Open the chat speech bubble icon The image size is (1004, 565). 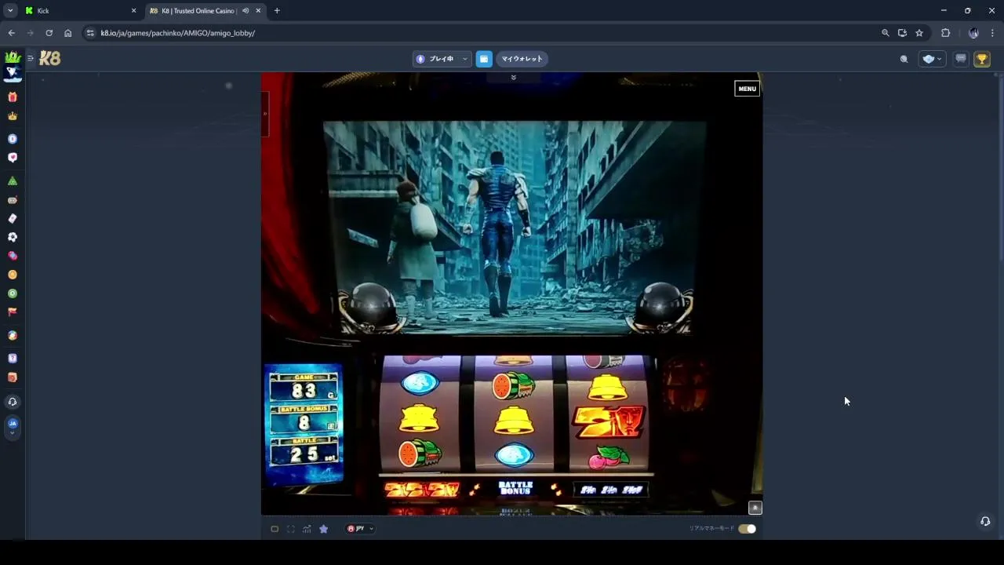pyautogui.click(x=960, y=59)
